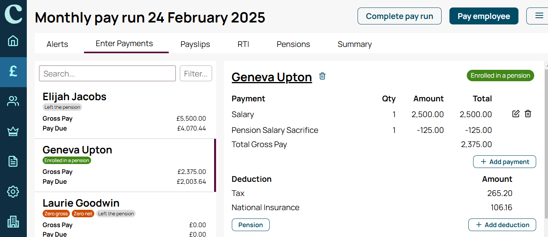Select the pound sign payroll icon

coord(13,71)
